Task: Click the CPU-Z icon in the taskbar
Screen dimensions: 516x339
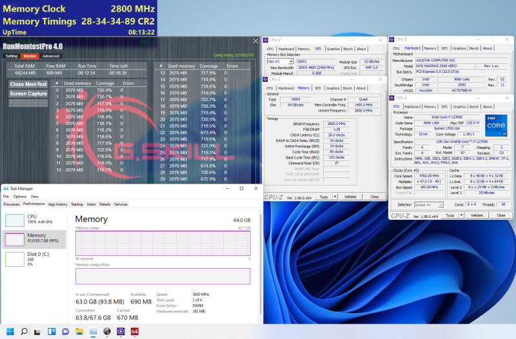Action: 121,332
